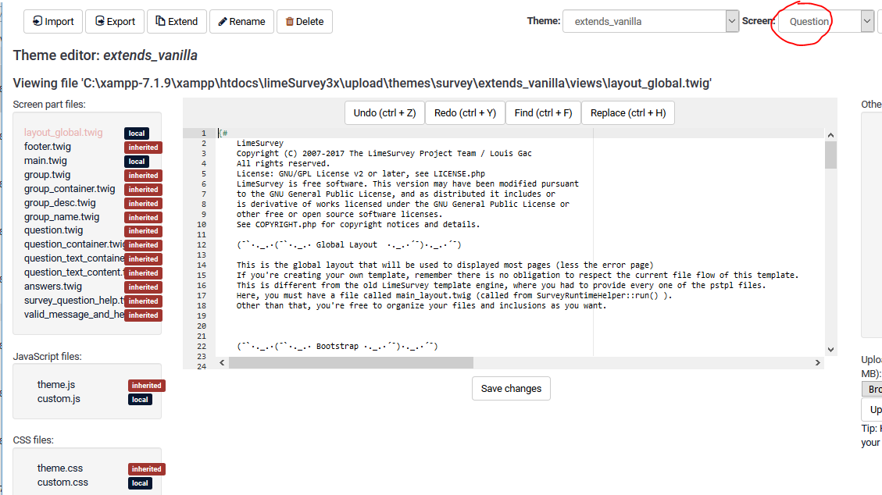The image size is (882, 495).
Task: Open group_container.twig file
Action: pyautogui.click(x=70, y=189)
